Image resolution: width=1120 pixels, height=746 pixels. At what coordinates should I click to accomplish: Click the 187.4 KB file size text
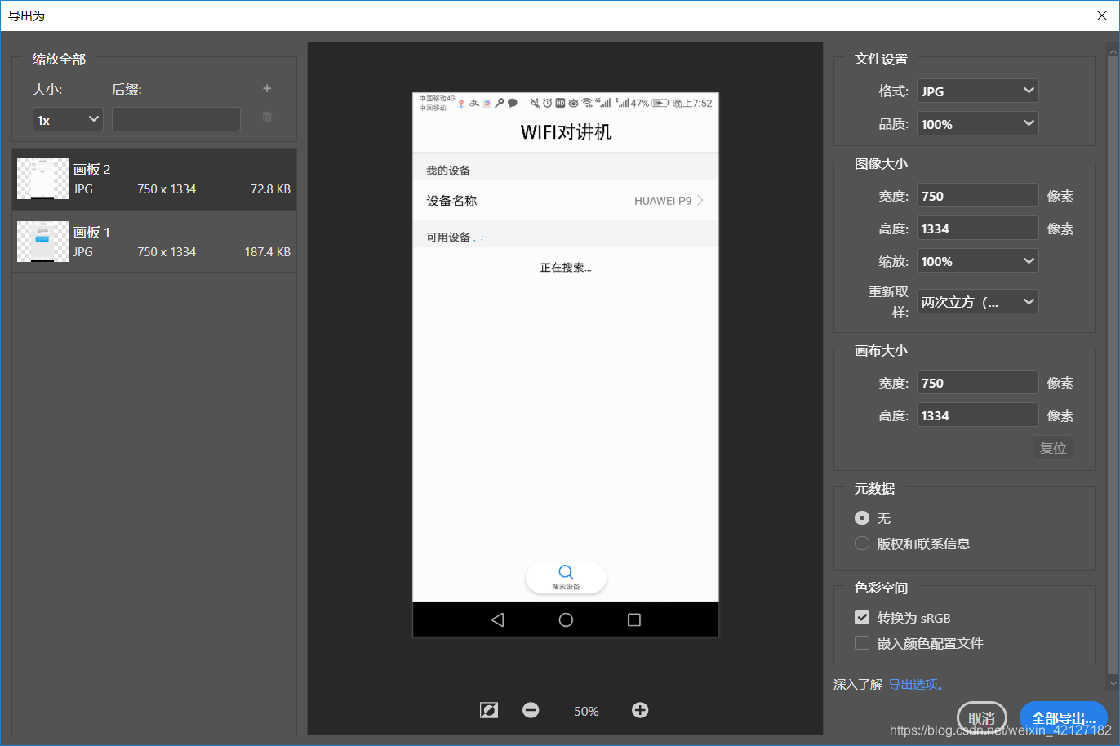click(x=267, y=251)
